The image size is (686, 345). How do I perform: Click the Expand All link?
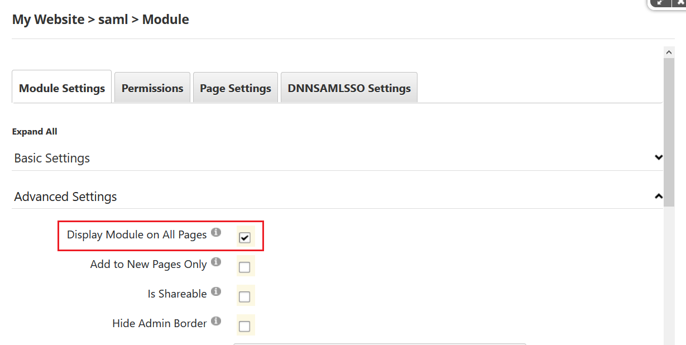[x=35, y=132]
